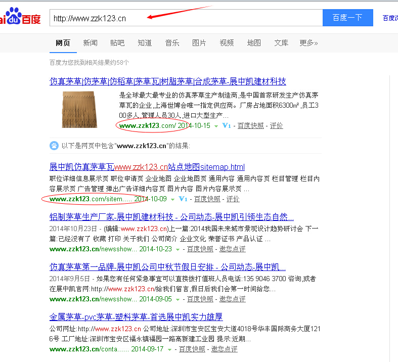Expand the 更多» menu
Image resolution: width=398 pixels, height=362 pixels.
308,43
